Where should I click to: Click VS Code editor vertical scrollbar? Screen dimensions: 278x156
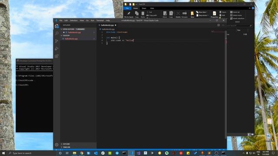coord(226,85)
